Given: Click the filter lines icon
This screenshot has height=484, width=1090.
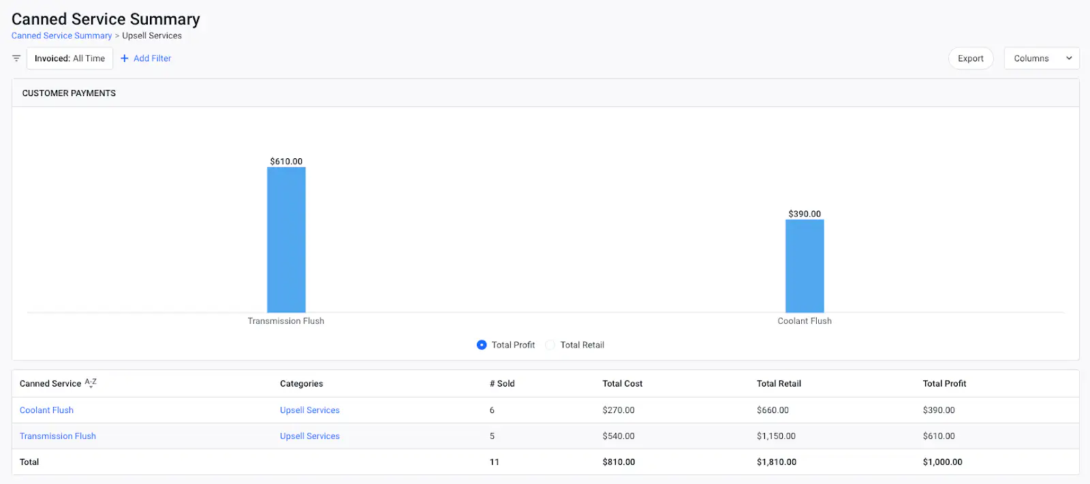Looking at the screenshot, I should [x=16, y=59].
